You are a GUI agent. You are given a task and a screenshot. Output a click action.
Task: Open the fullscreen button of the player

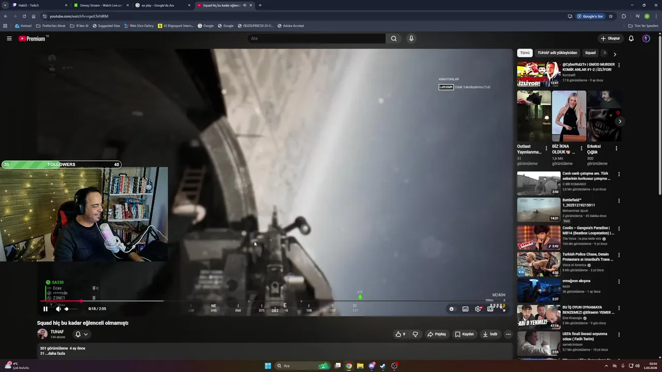tap(503, 309)
